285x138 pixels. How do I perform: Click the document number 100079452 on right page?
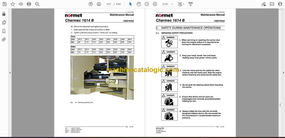[x=219, y=21]
